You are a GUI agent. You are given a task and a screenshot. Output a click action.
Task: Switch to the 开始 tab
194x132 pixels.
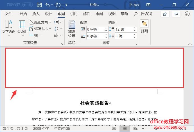point(23,14)
